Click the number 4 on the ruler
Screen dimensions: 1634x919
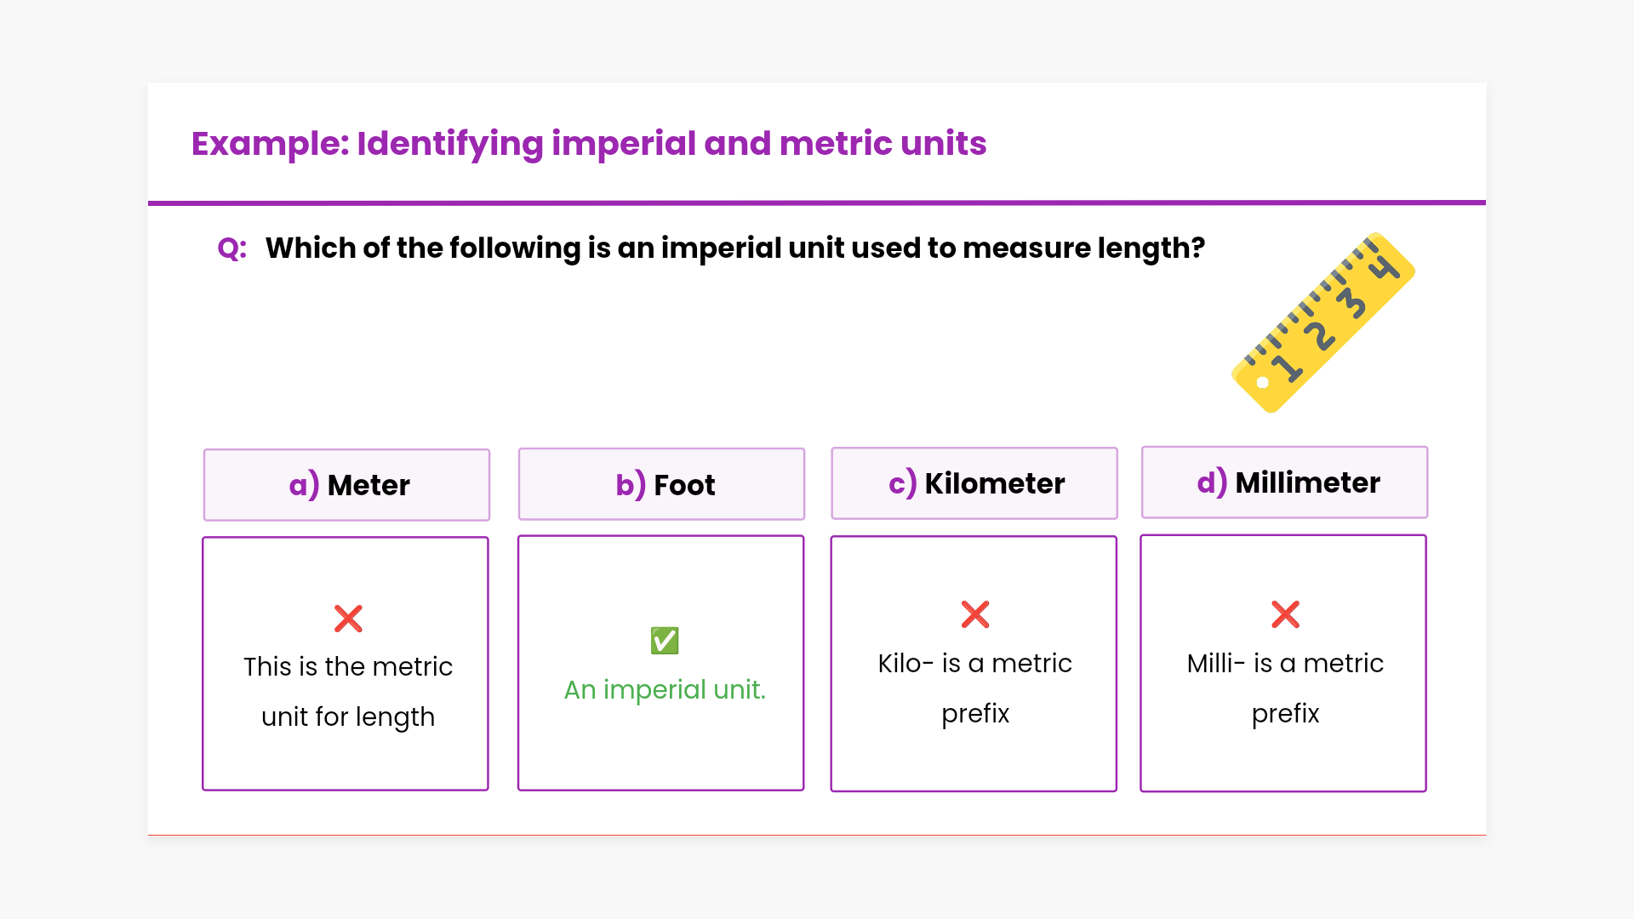point(1384,266)
